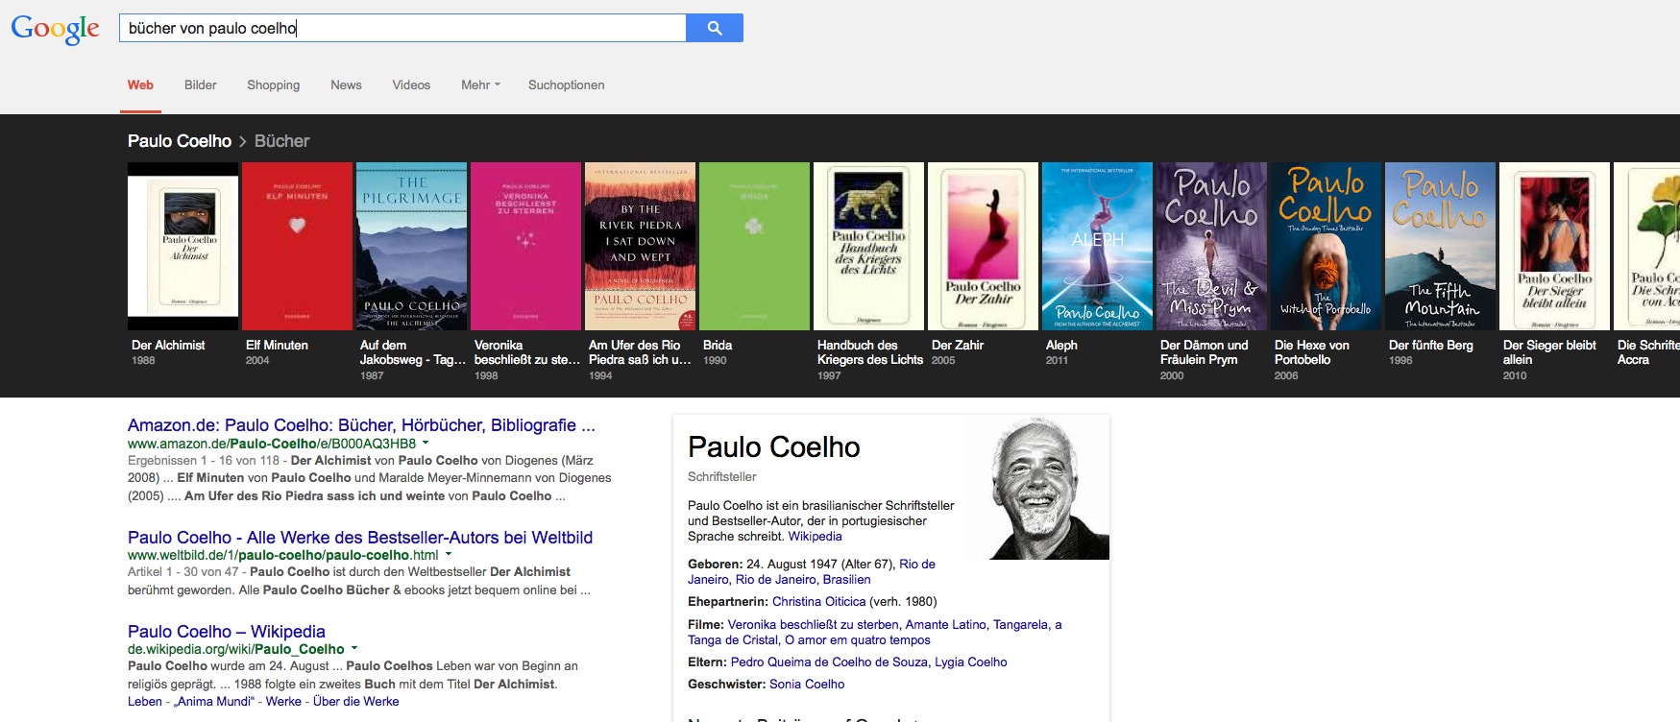Expand the Weltbild URL dropdown arrow

pos(448,555)
